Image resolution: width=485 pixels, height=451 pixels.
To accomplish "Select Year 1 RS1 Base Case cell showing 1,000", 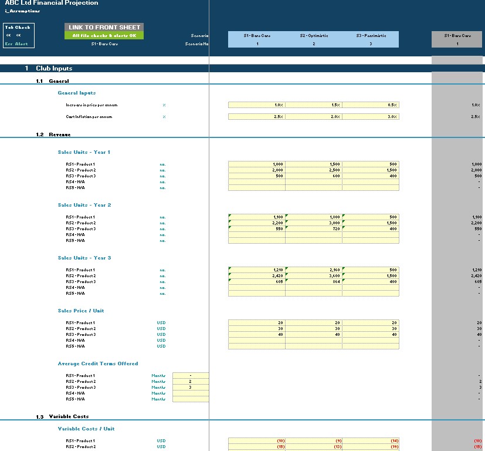I will point(256,164).
